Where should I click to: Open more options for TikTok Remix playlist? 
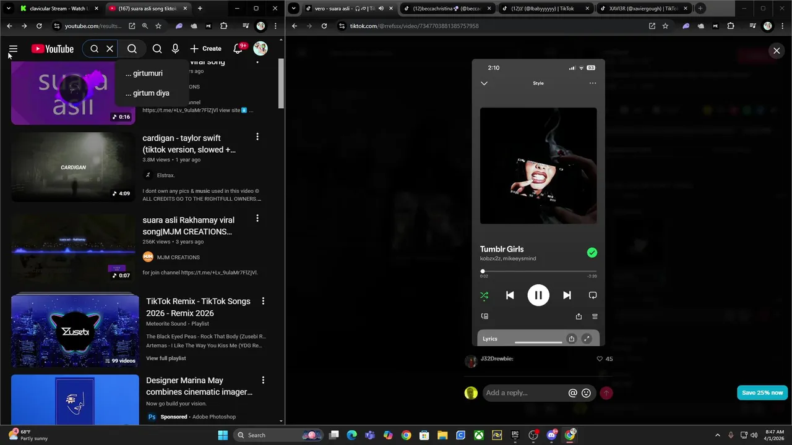263,301
